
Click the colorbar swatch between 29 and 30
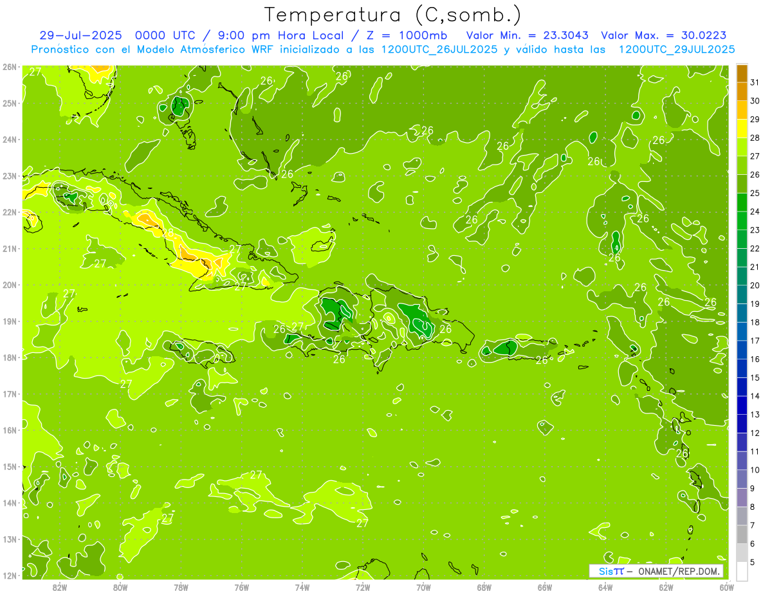[x=742, y=111]
